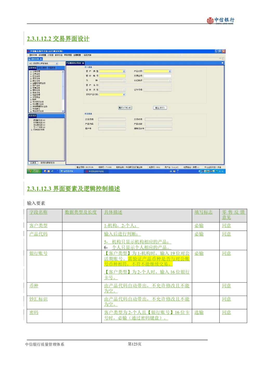This screenshot has width=260, height=368.
Task: Expand the 已发起的任务 tree node
Action: (32, 130)
